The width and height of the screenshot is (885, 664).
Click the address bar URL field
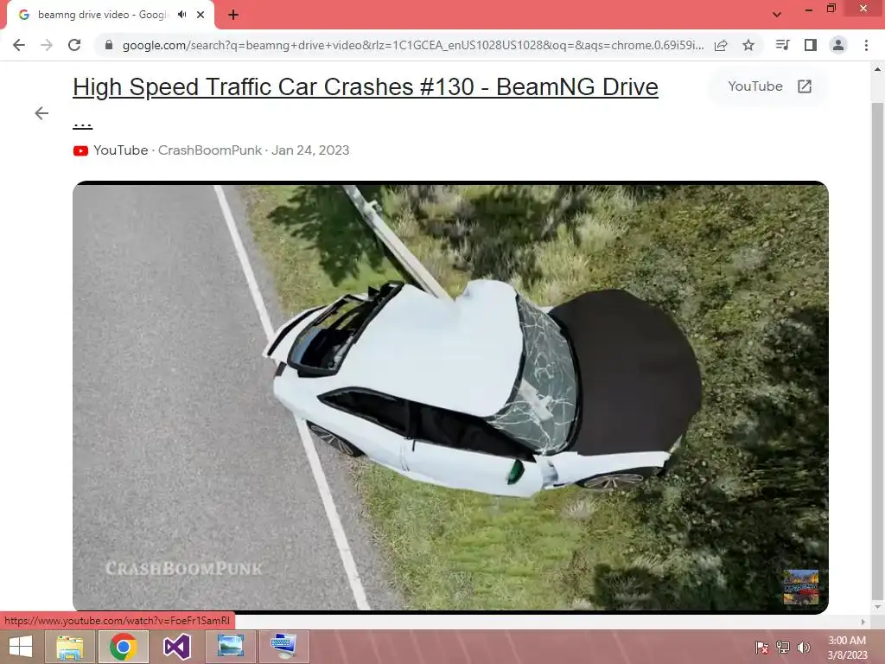click(x=412, y=45)
